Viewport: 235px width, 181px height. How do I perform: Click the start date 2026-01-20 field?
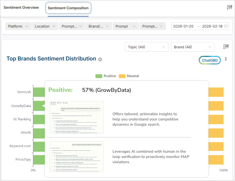[x=183, y=26]
